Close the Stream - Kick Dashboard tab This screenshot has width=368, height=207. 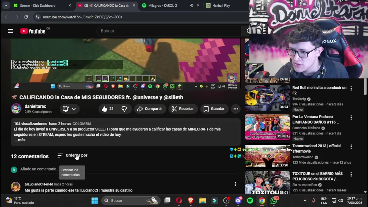[70, 5]
